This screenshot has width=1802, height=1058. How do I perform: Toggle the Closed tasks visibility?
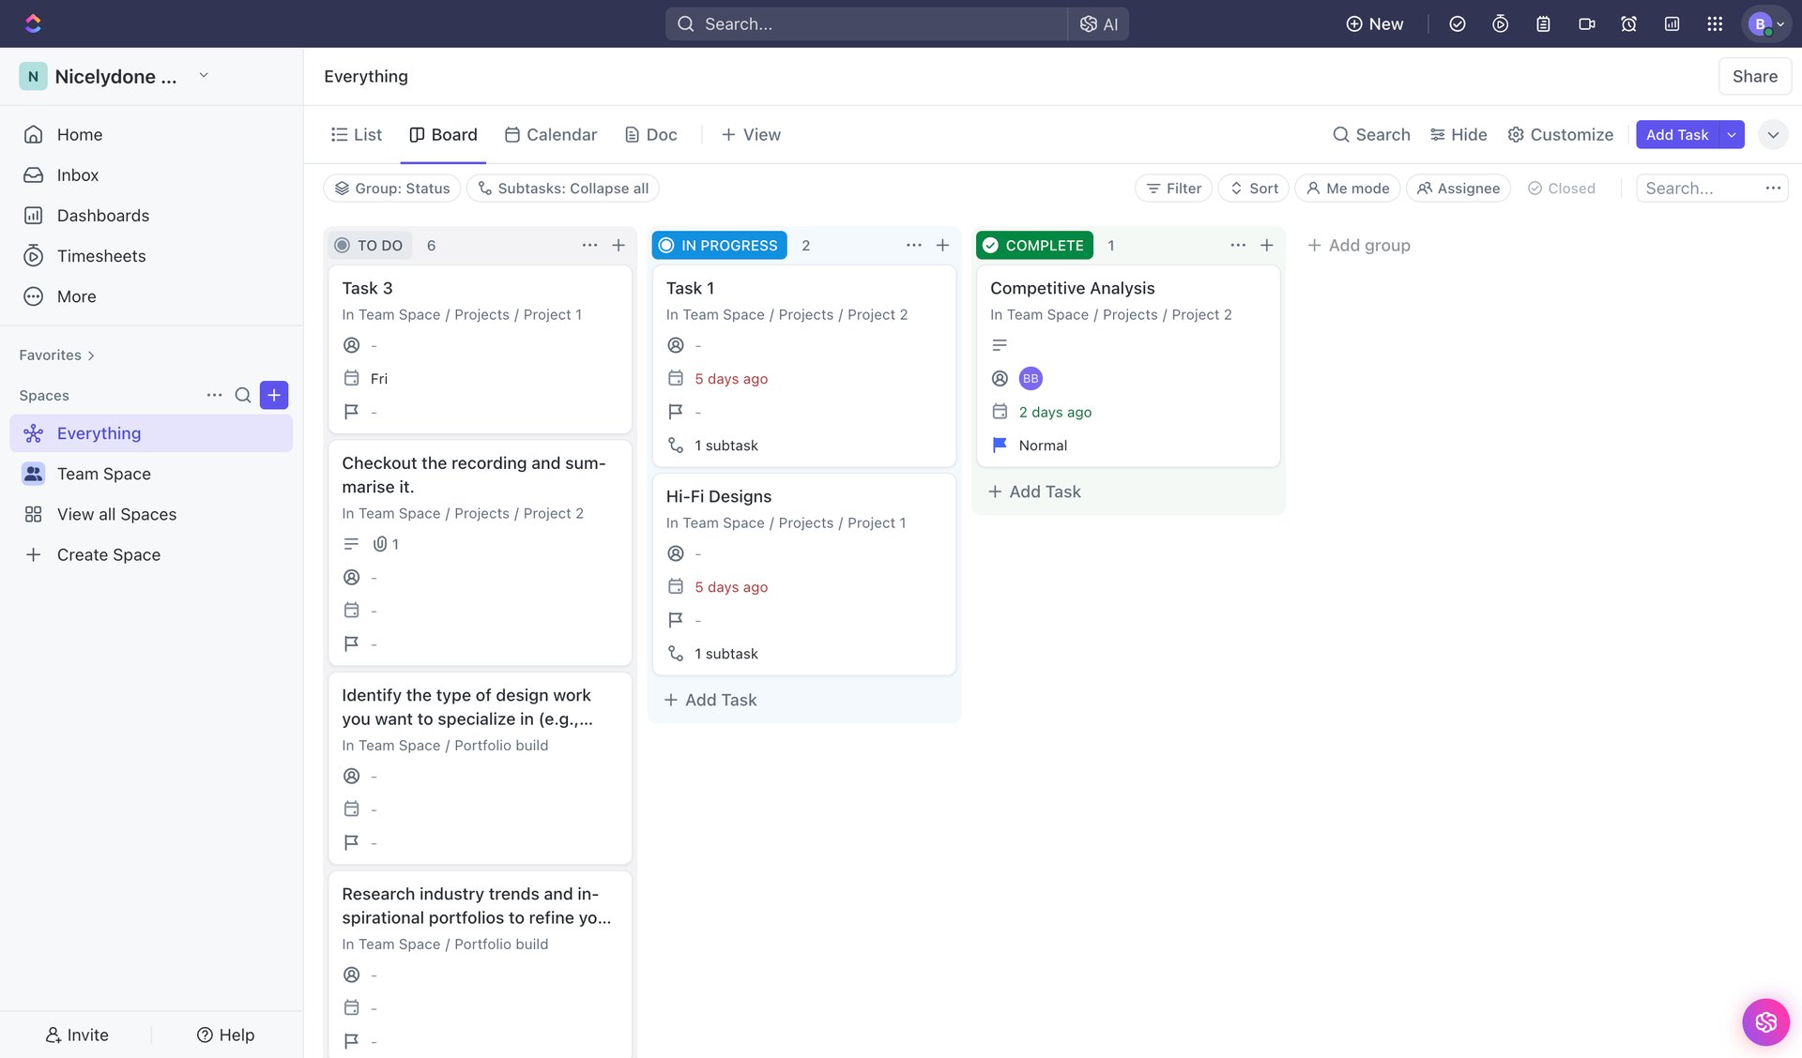click(1561, 188)
